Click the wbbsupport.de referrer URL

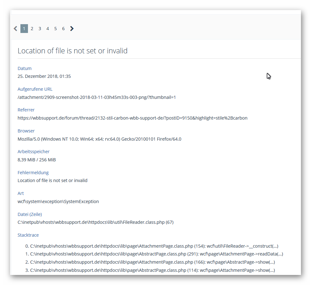click(132, 118)
